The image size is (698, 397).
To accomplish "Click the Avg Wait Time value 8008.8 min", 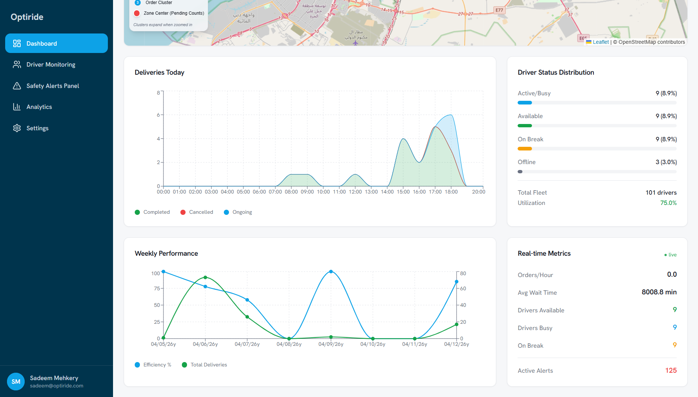I will [x=659, y=292].
